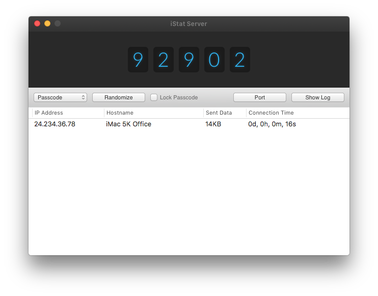Open the Passcode dropdown menu
378x296 pixels.
point(60,97)
